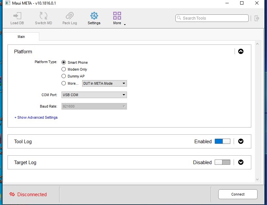Click the Baud Rate label
The width and height of the screenshot is (267, 205).
click(x=48, y=106)
